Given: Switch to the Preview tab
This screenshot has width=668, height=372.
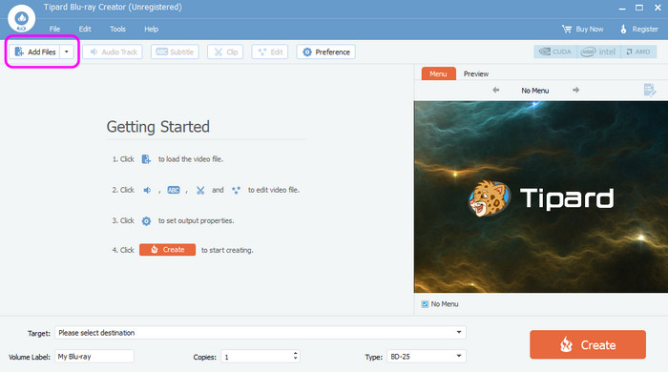Looking at the screenshot, I should point(476,73).
